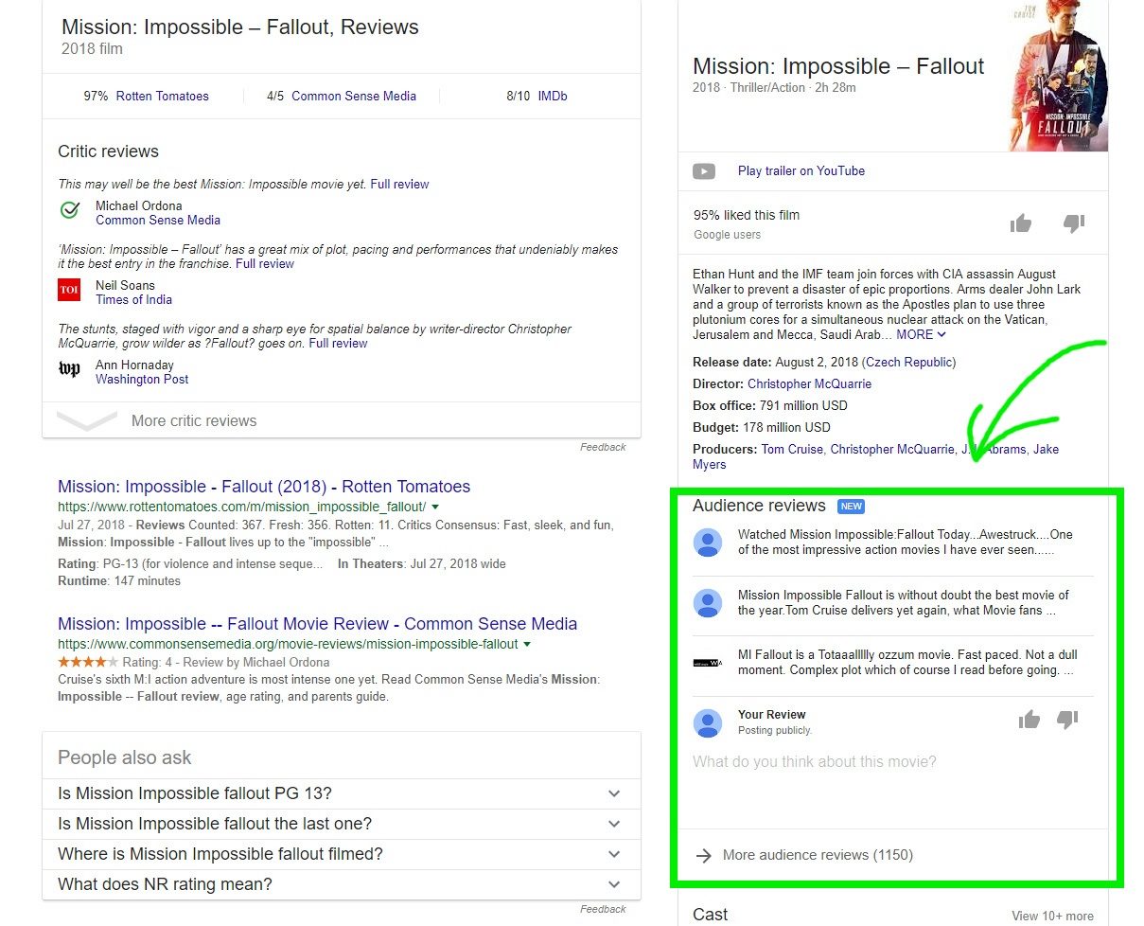Image resolution: width=1144 pixels, height=926 pixels.
Task: Click the 'Posting publicly.' text
Action: [x=775, y=730]
